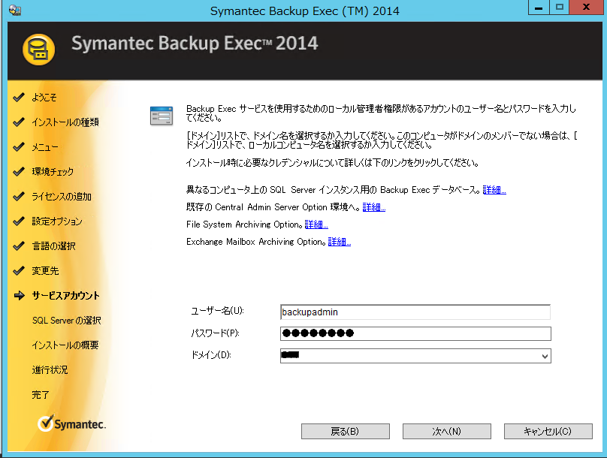
Task: Maximize the Backup Exec installer window
Action: [560, 8]
